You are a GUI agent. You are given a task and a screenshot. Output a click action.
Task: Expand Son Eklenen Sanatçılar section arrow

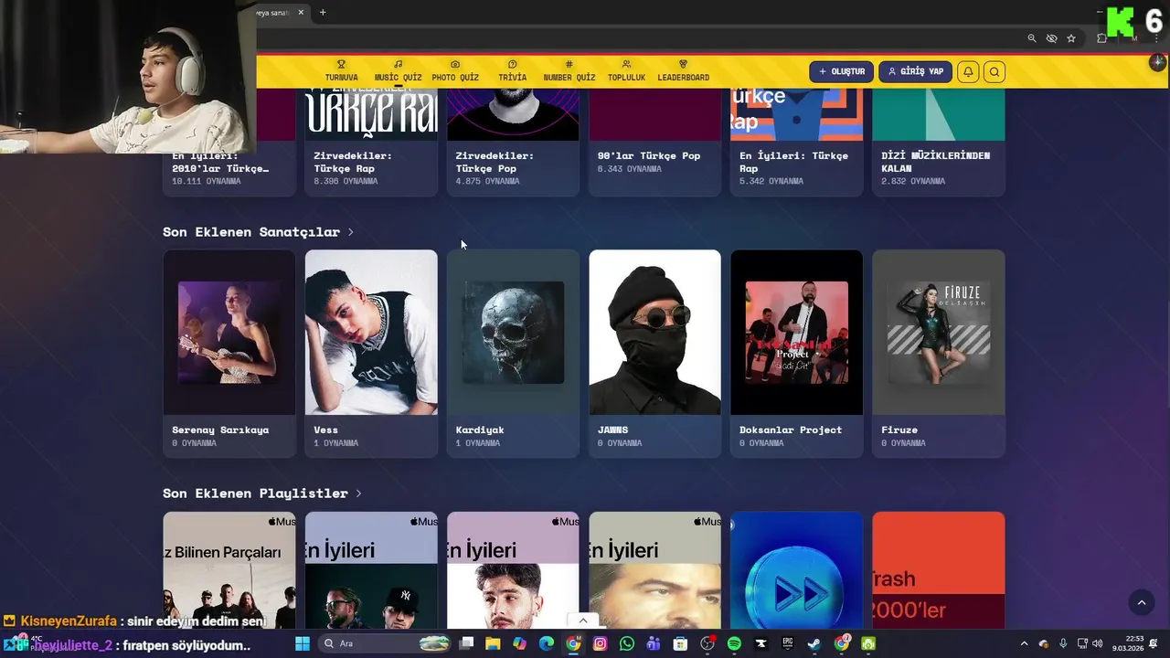coord(350,232)
